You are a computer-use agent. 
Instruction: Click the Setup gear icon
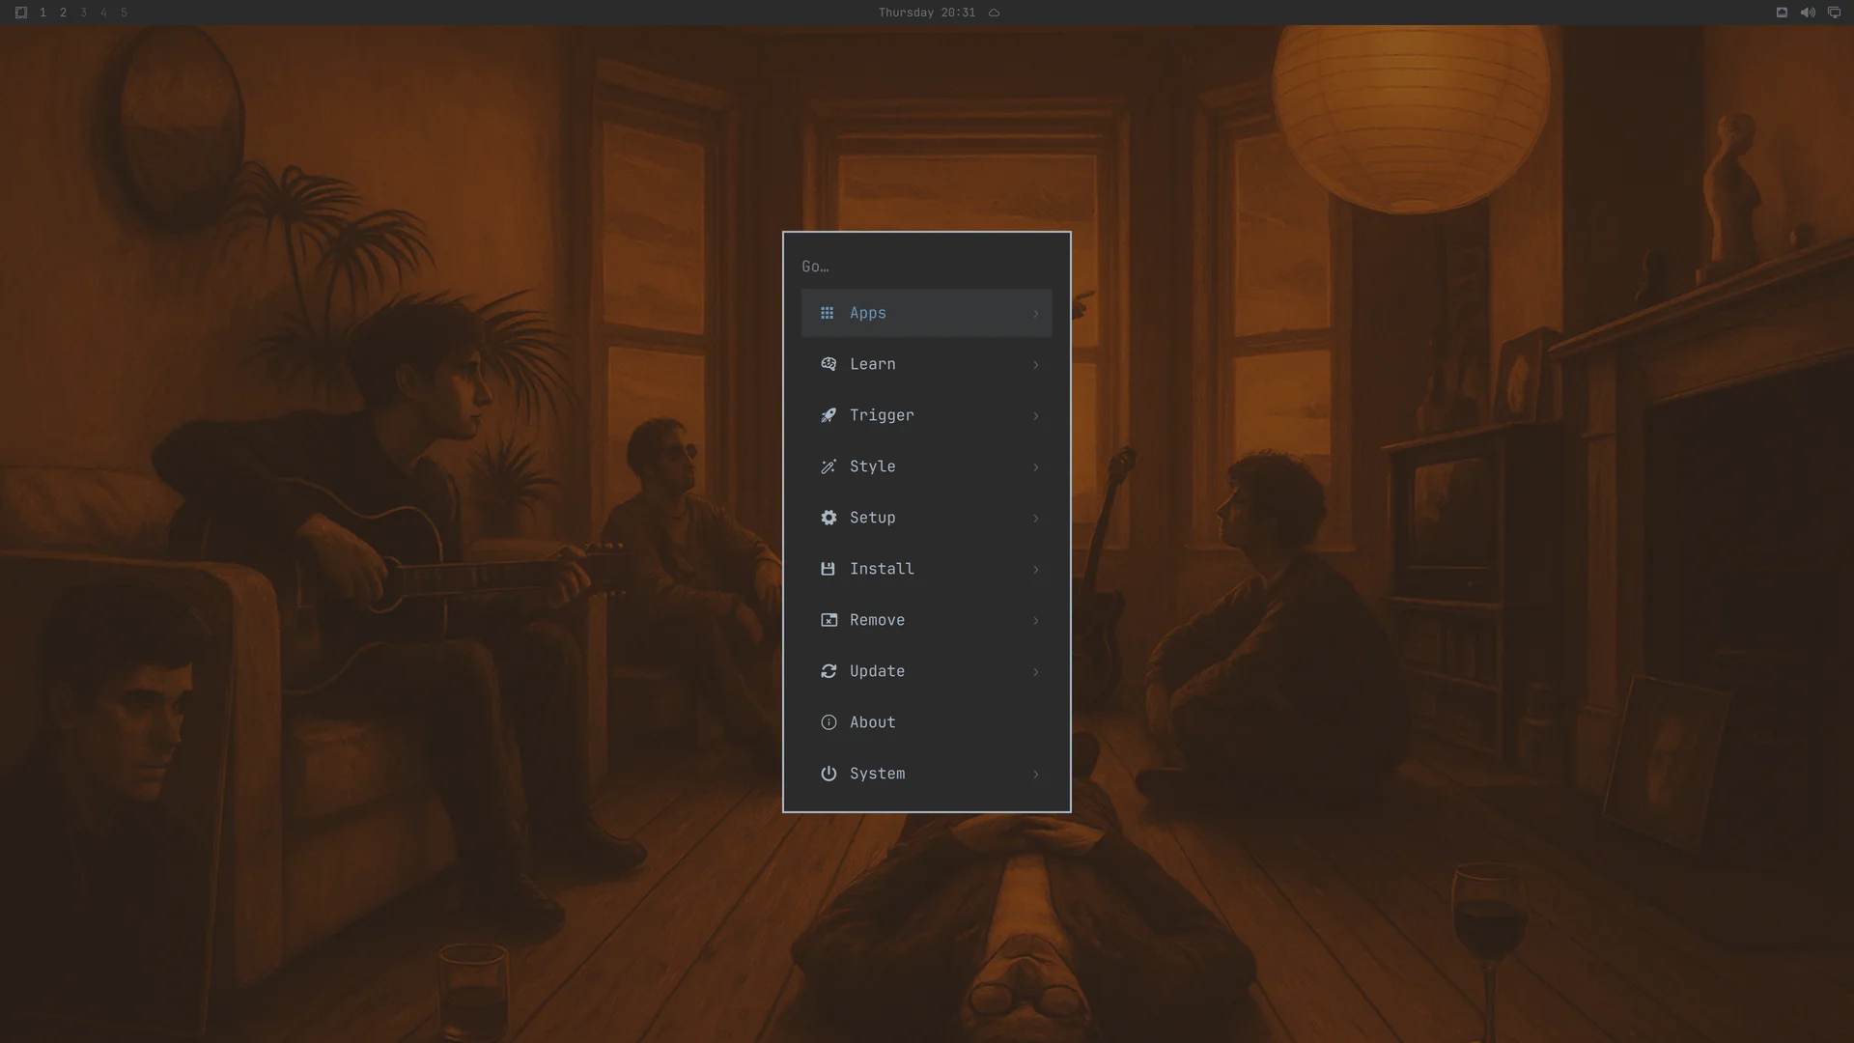coord(829,518)
